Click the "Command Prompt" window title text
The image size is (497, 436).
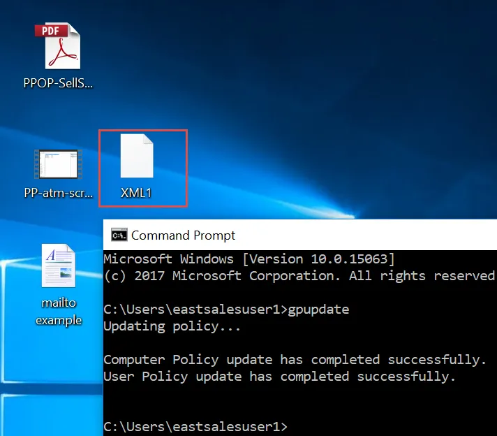click(x=183, y=235)
